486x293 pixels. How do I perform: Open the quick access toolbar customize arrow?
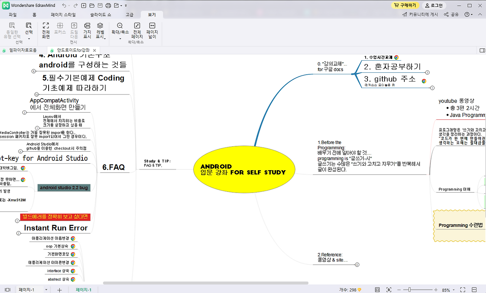(x=126, y=6)
